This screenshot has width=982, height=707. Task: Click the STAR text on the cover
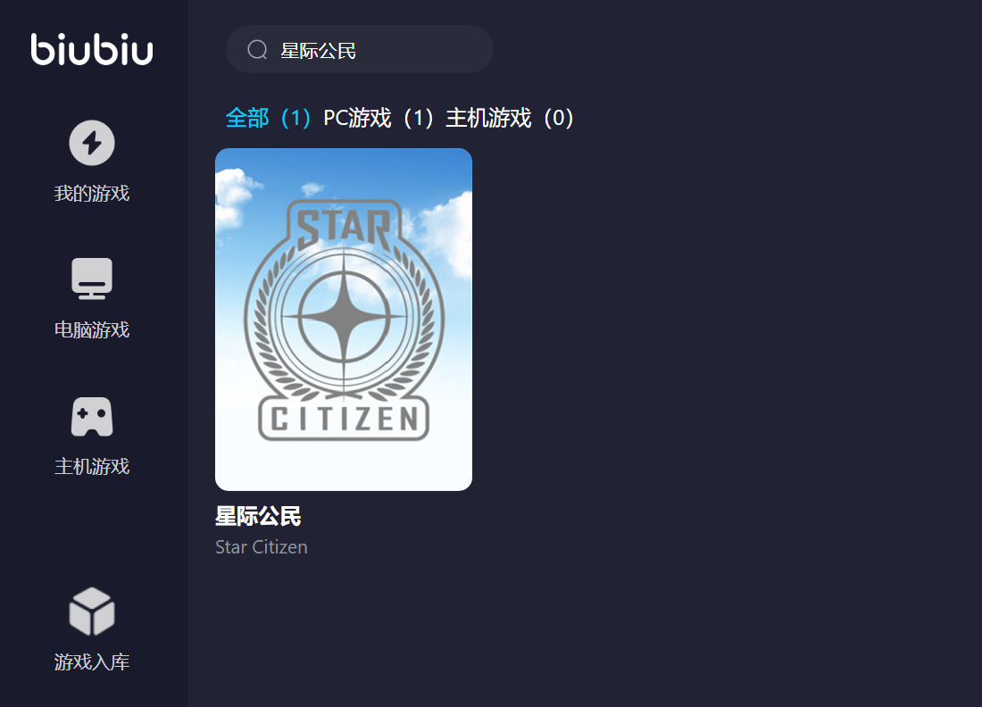[x=344, y=228]
